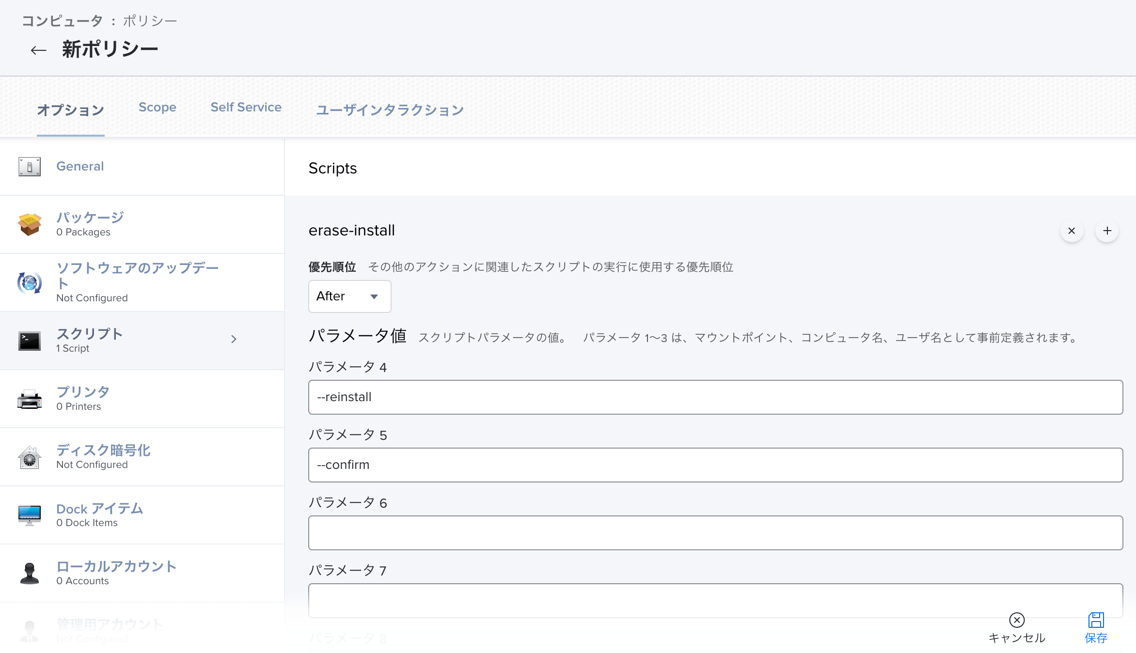
Task: Click the Local Accounts person icon
Action: (30, 573)
